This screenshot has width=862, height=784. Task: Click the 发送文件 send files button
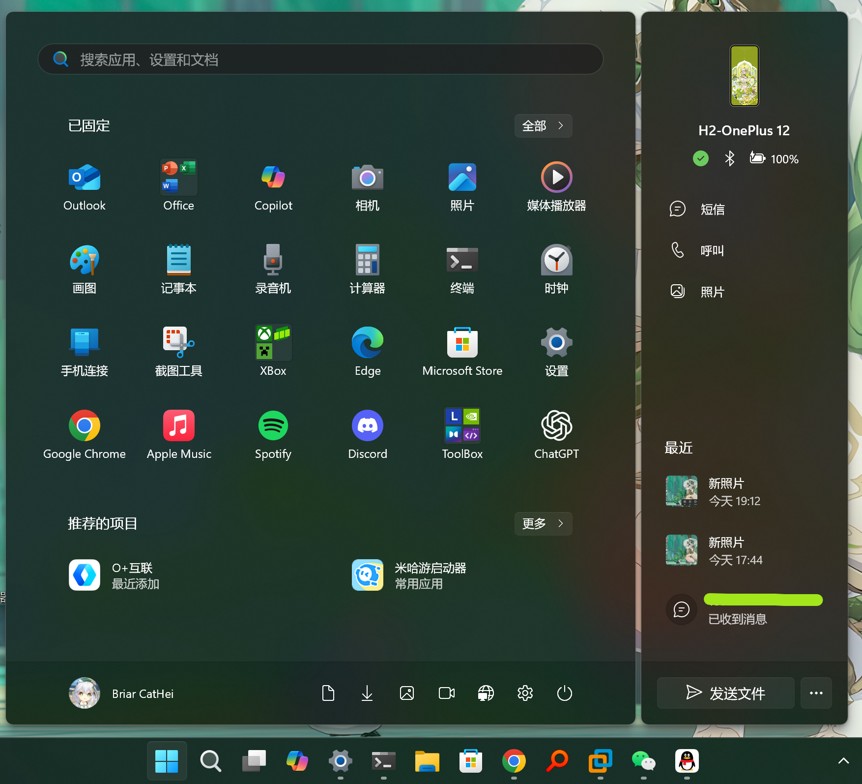coord(725,693)
